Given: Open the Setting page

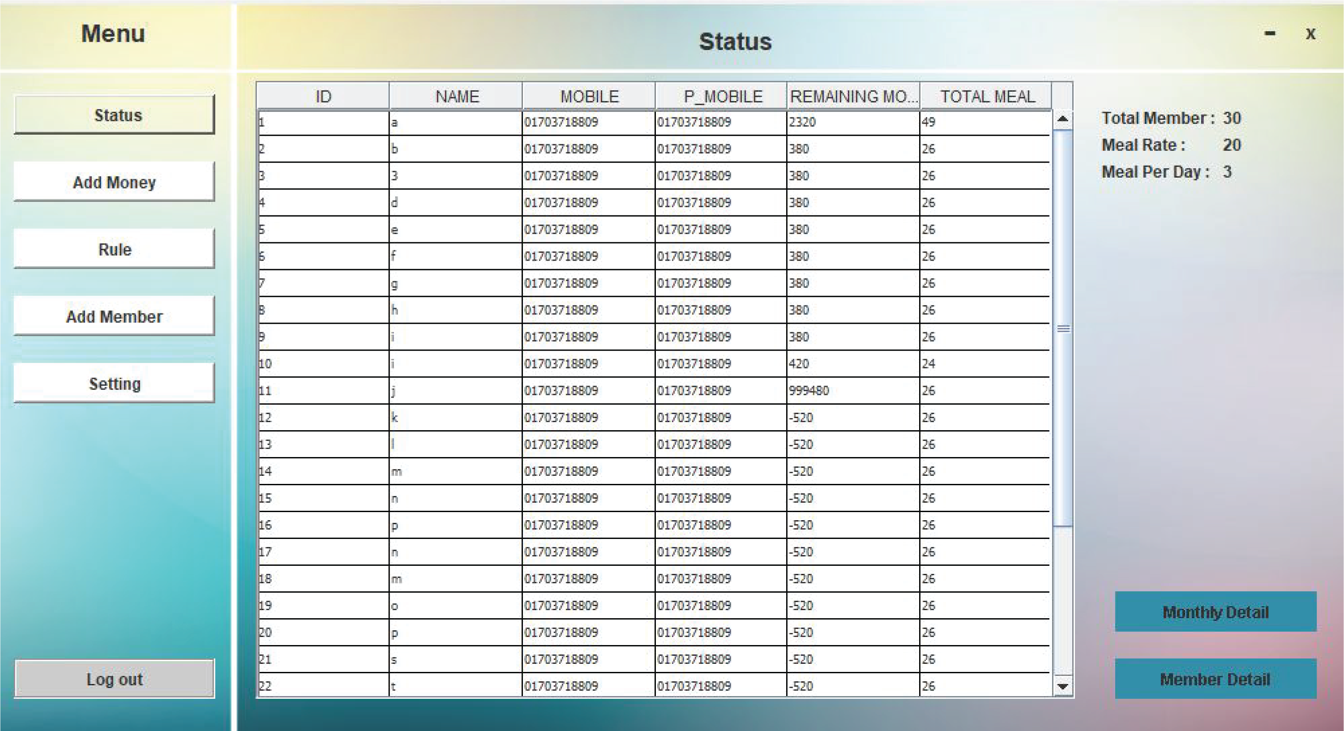Looking at the screenshot, I should pyautogui.click(x=114, y=384).
